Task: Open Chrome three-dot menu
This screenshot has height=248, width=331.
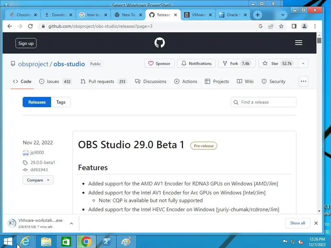Action: pos(315,26)
